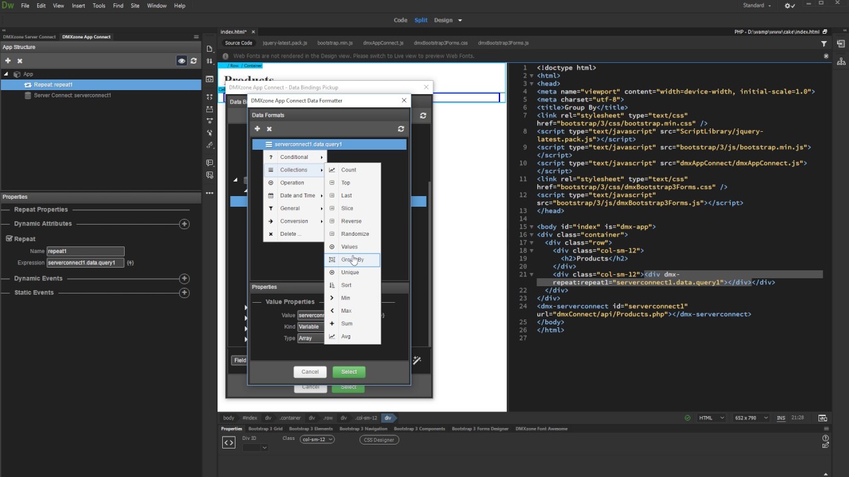Open the Design view dropdown arrow
Image resolution: width=849 pixels, height=477 pixels.
point(458,21)
